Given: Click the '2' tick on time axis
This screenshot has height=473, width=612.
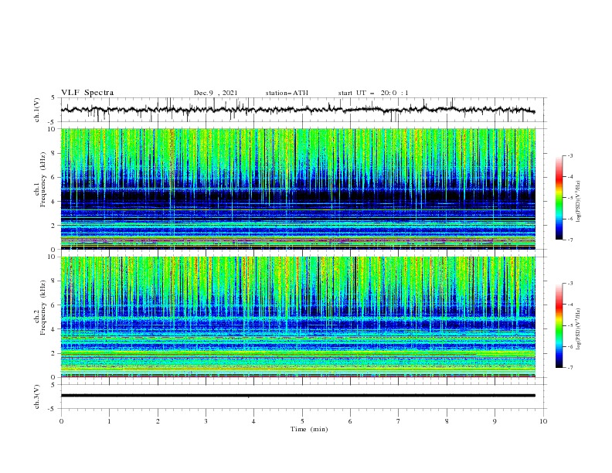Looking at the screenshot, I should (158, 421).
